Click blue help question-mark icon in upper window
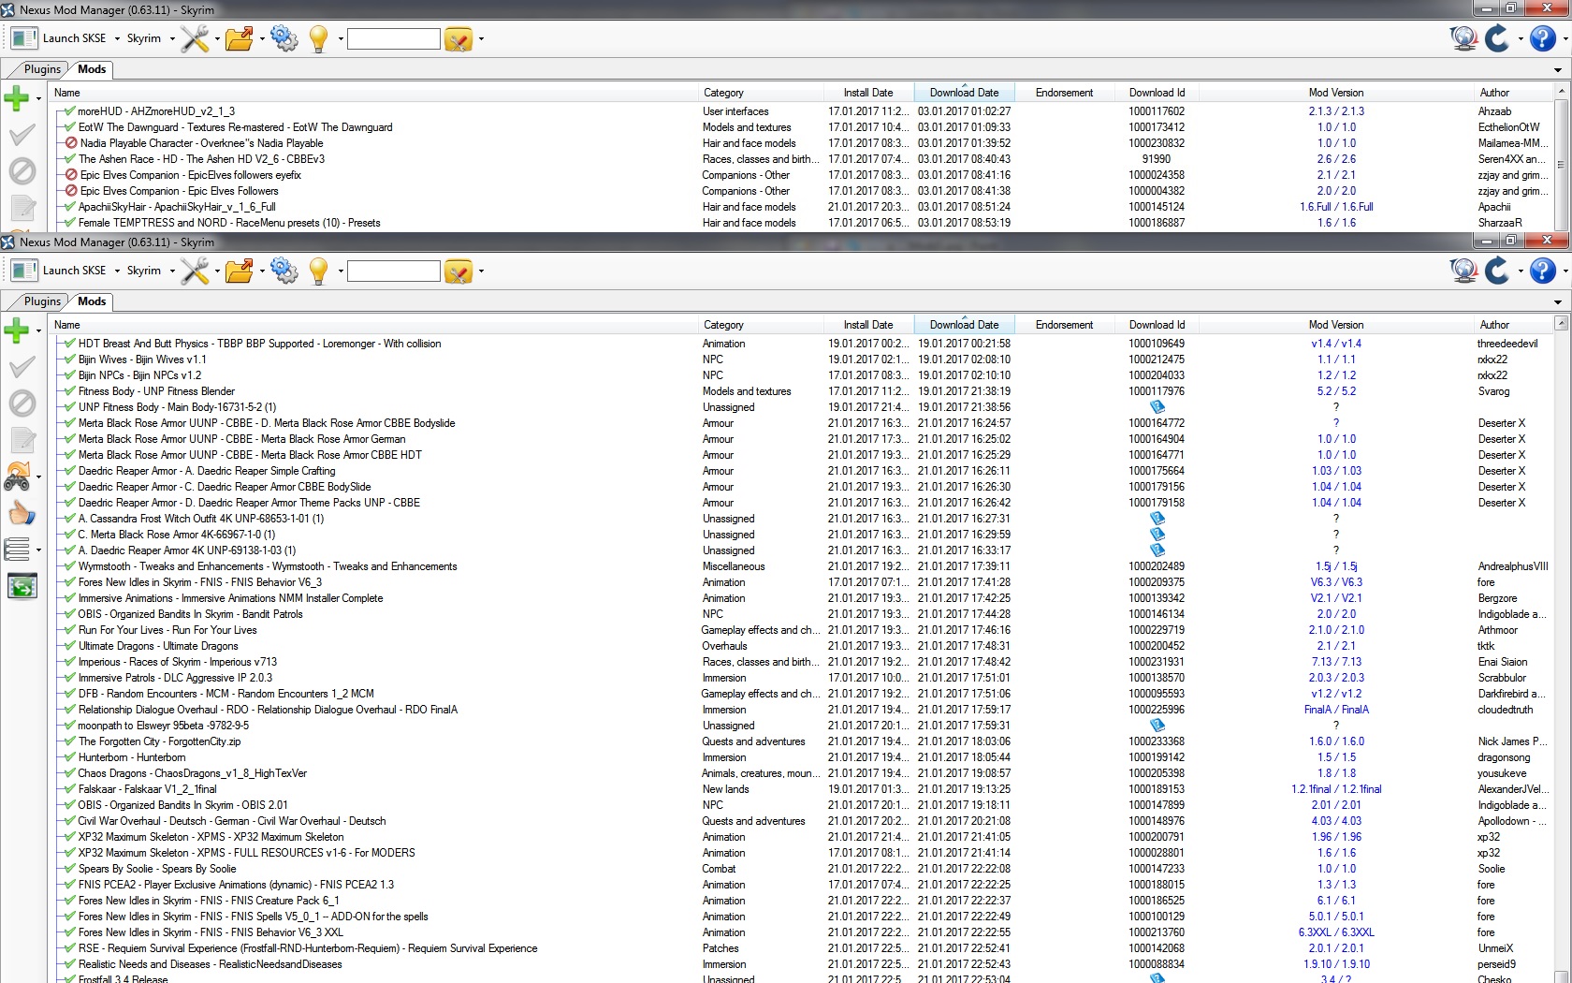The height and width of the screenshot is (983, 1572). point(1542,39)
